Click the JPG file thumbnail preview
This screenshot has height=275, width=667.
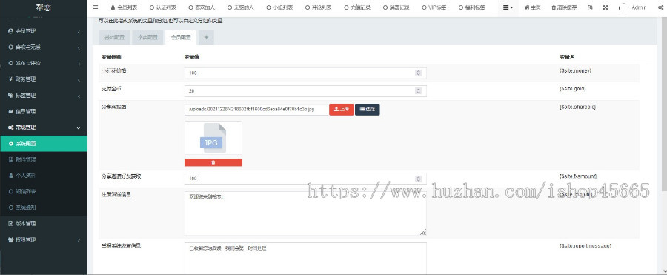tap(213, 138)
